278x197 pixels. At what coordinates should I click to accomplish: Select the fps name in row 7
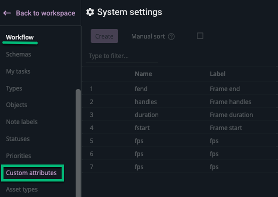pos(139,167)
